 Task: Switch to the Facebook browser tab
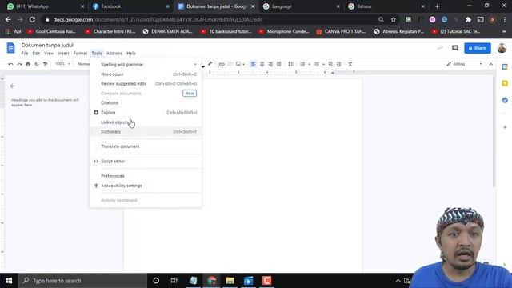tap(130, 6)
